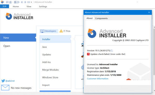The height and width of the screenshot is (95, 155).
Task: Click Registration date value text
Action: click(x=110, y=71)
